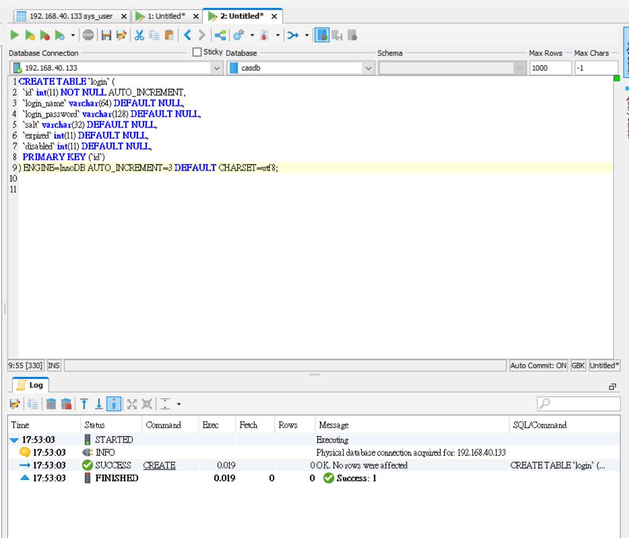Click the Paste clipboard icon in the toolbar

[169, 36]
